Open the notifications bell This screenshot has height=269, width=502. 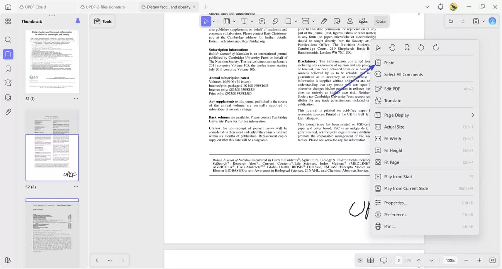click(441, 7)
